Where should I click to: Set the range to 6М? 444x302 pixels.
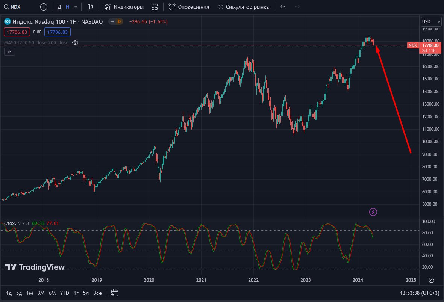(52, 293)
